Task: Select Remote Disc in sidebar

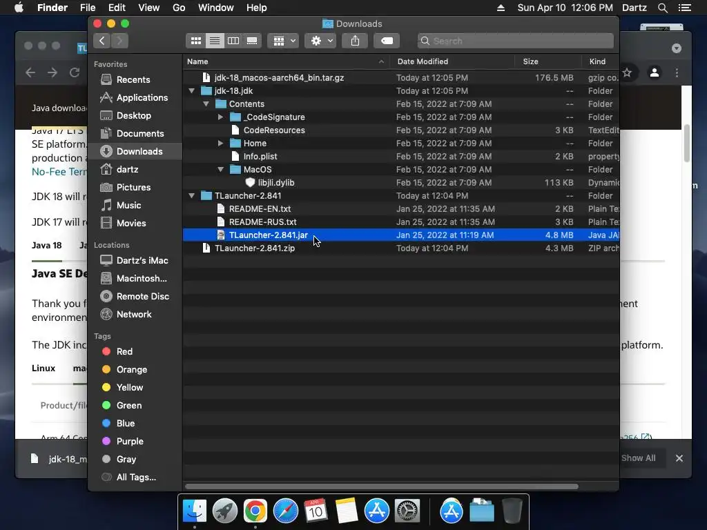Action: (135, 297)
